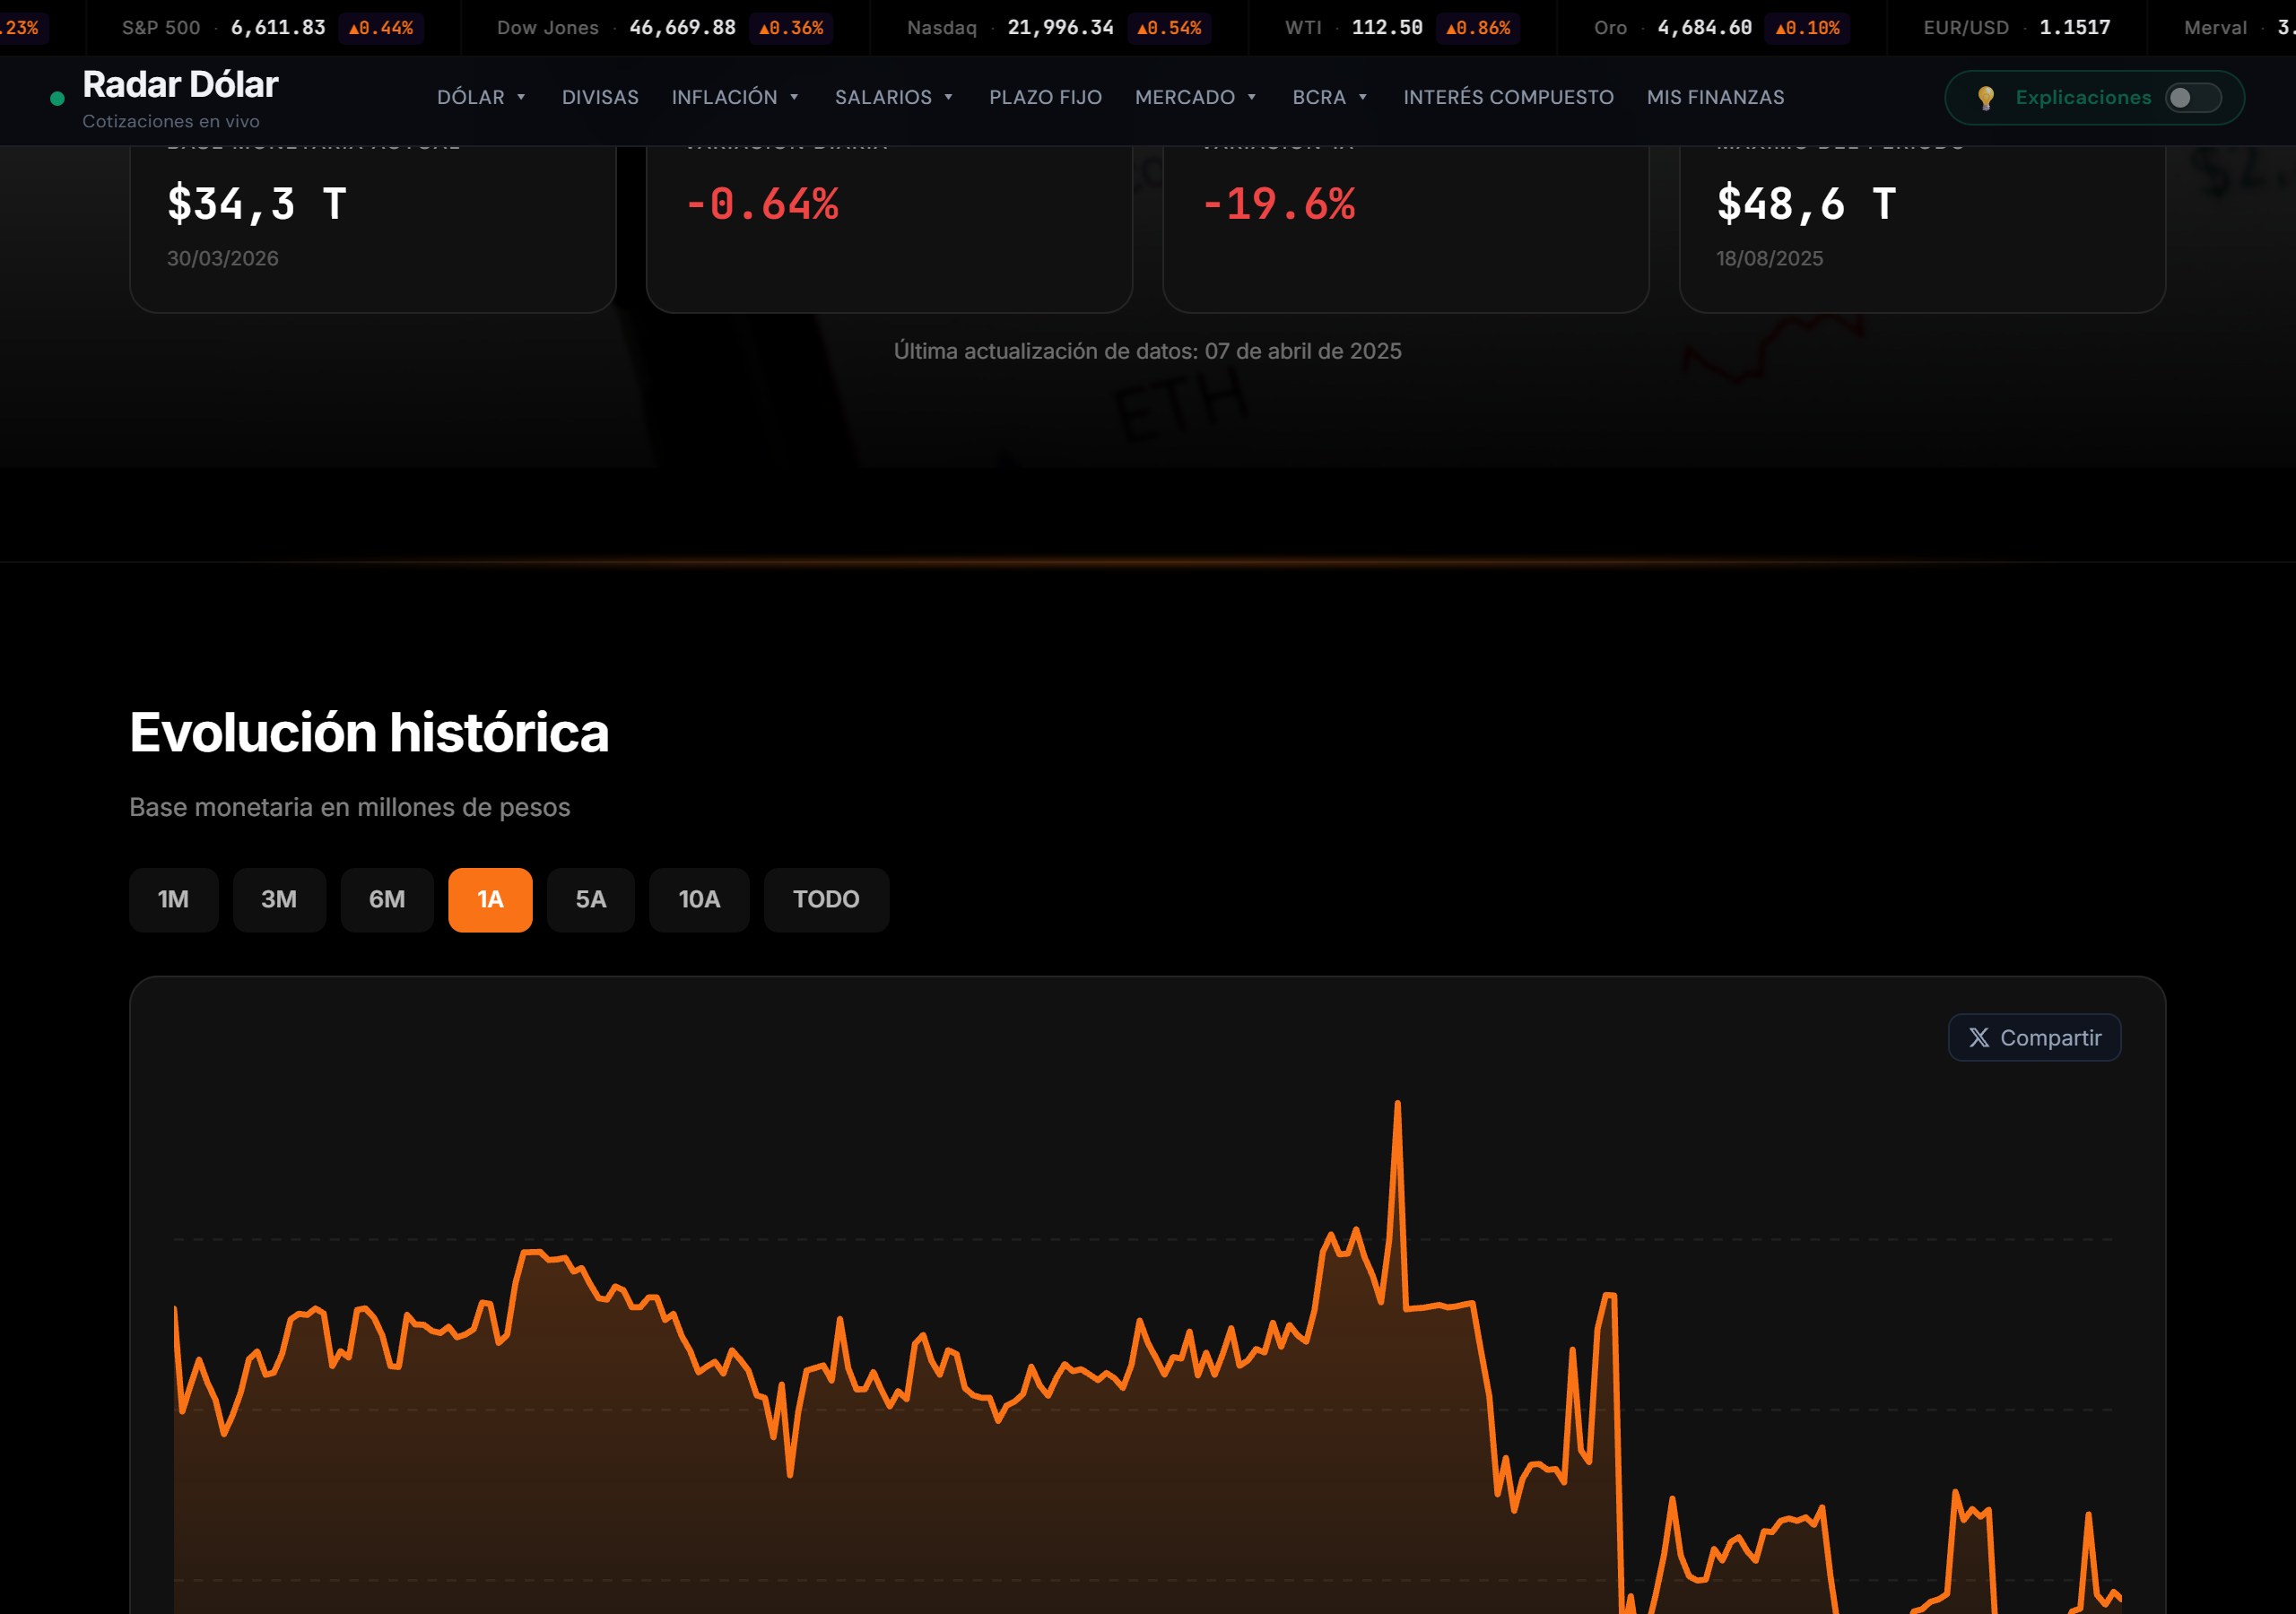Click the Radar Dólar logo link

180,97
